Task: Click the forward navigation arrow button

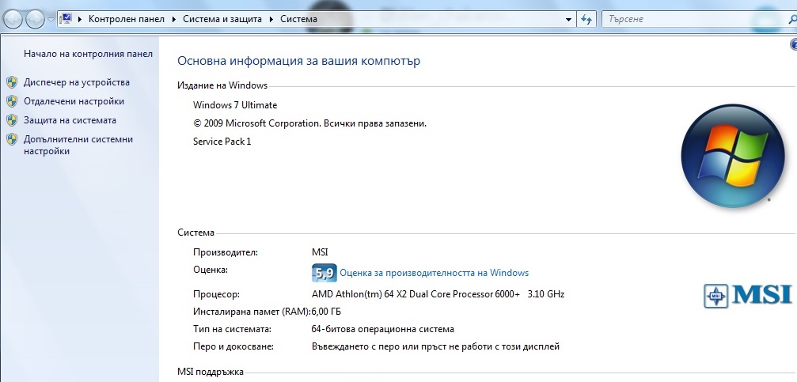Action: (x=35, y=19)
